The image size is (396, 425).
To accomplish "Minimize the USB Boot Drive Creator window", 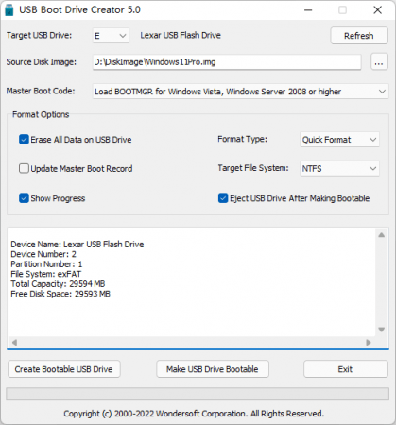I will [x=308, y=10].
